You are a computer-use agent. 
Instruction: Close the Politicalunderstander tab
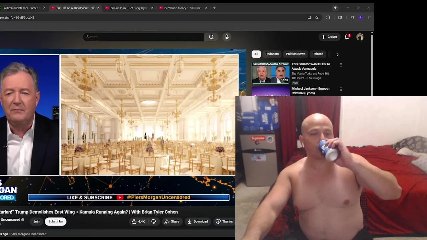(44, 8)
